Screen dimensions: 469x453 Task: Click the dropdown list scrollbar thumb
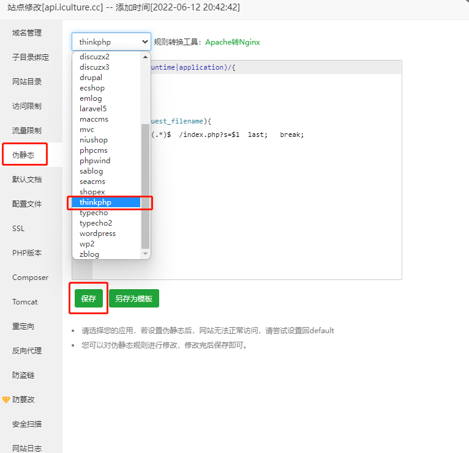point(145,186)
